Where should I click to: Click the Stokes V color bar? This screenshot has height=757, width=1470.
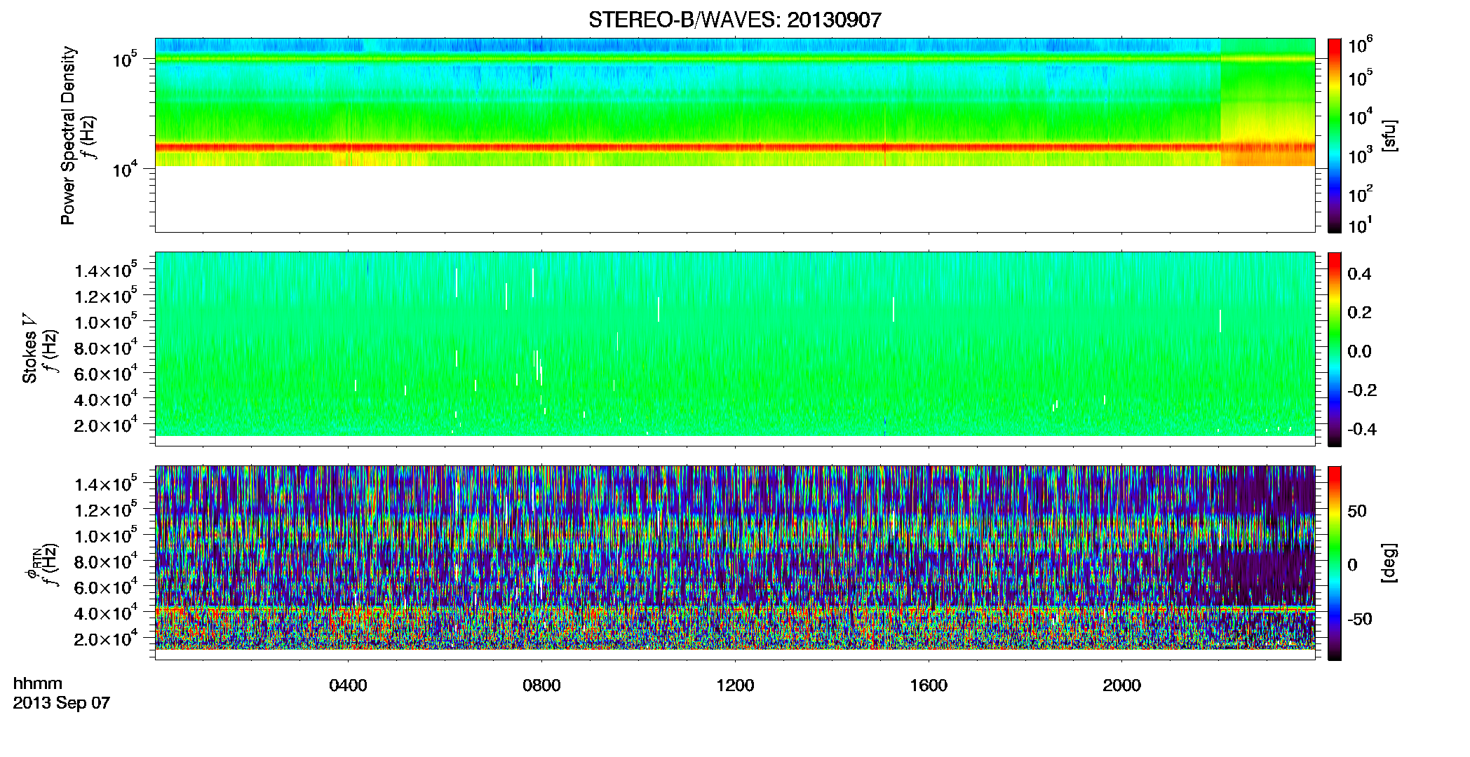tap(1334, 349)
